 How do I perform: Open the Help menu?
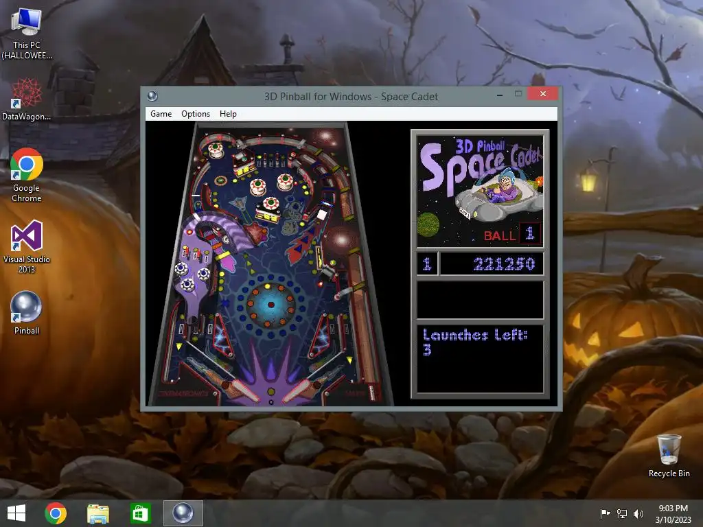228,114
